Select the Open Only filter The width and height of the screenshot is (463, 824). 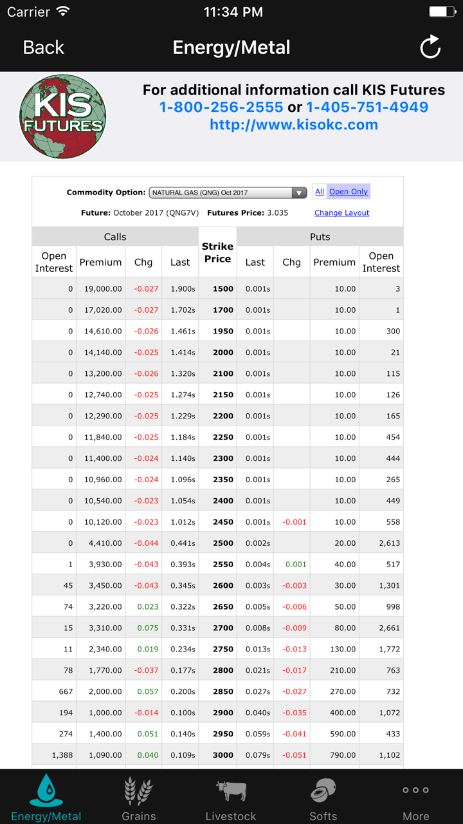[349, 192]
